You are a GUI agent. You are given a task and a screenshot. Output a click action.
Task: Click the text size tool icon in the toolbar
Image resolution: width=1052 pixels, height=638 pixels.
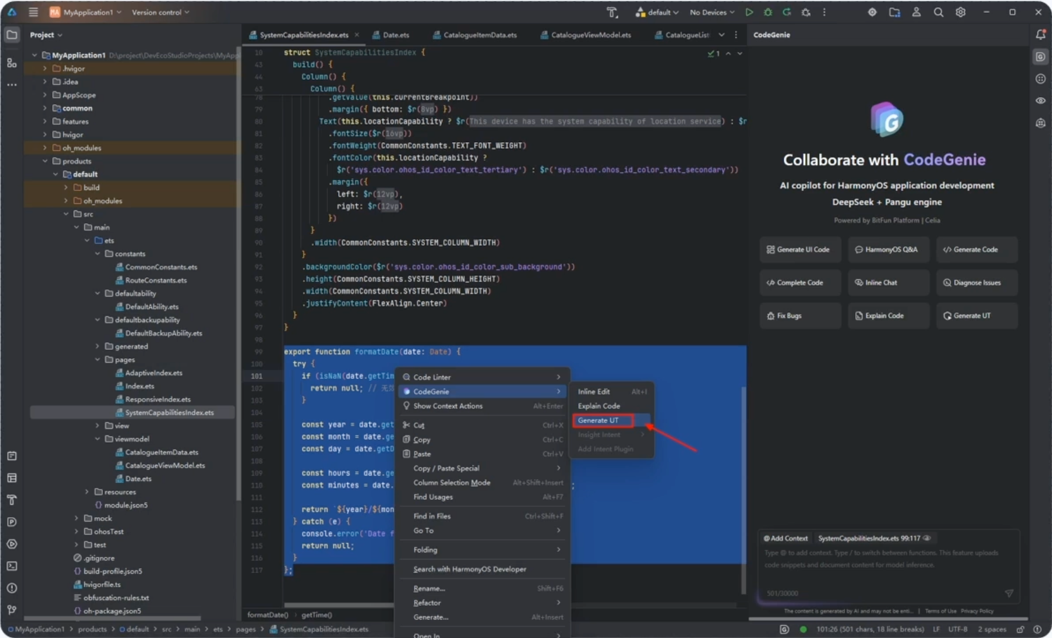coord(612,12)
